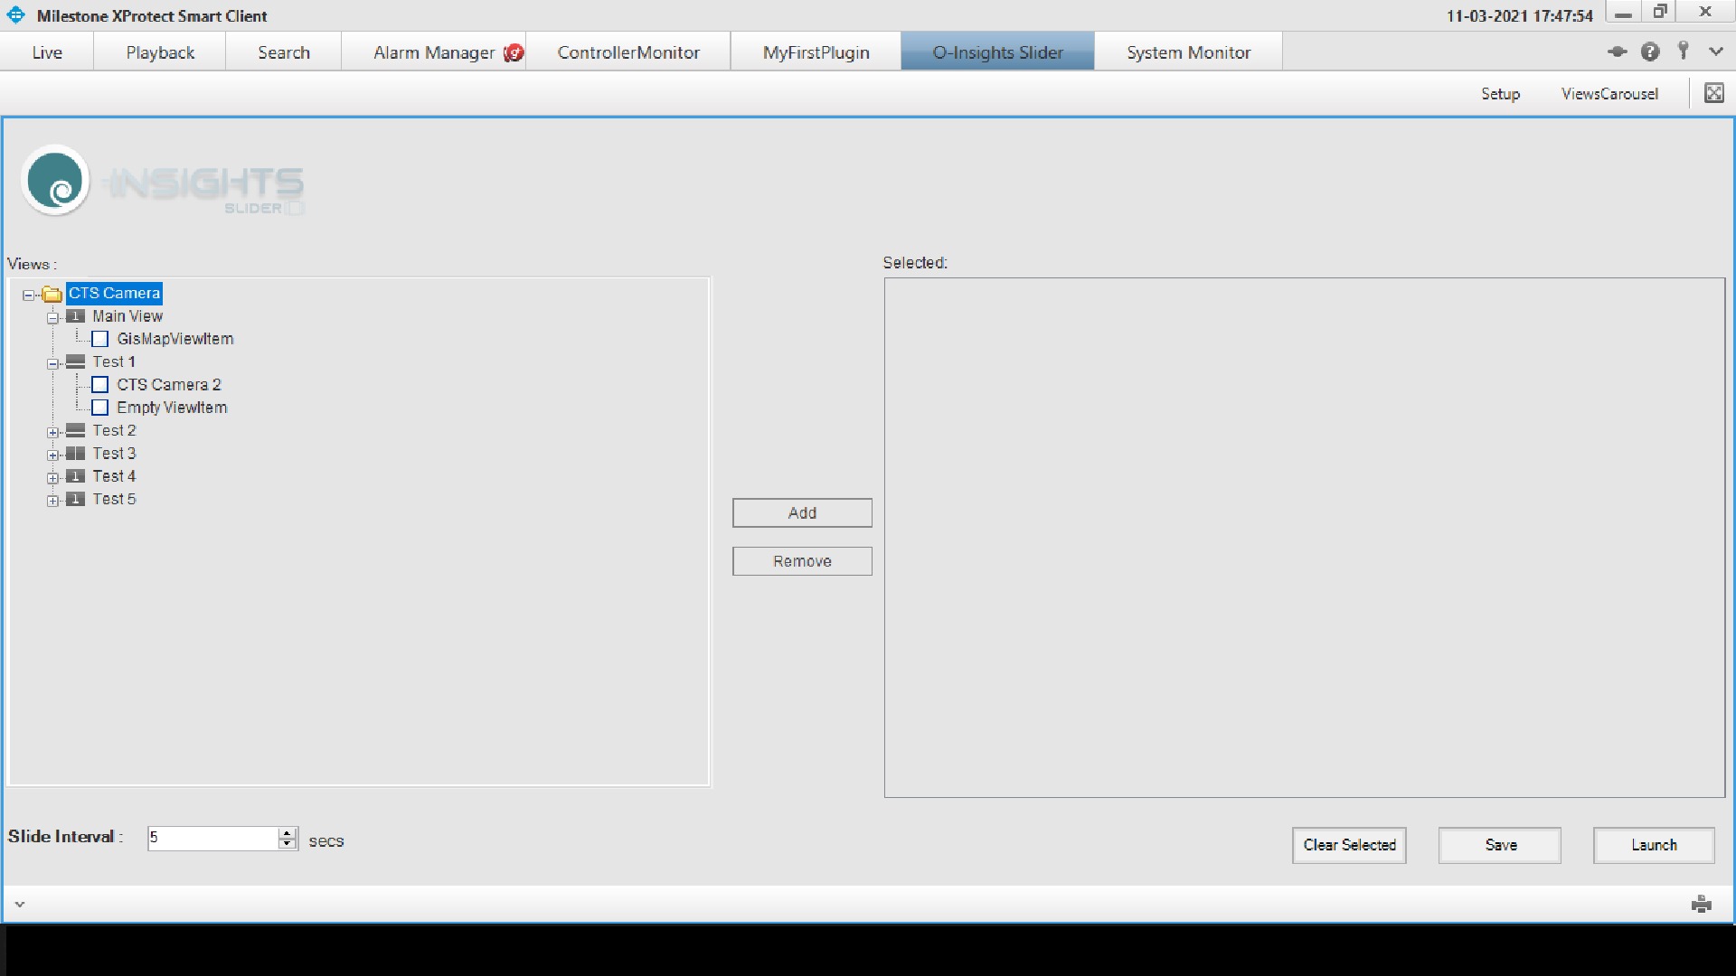
Task: Expand the Test 5 node
Action: (x=53, y=500)
